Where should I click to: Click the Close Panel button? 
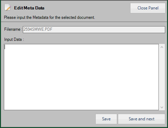[148, 8]
